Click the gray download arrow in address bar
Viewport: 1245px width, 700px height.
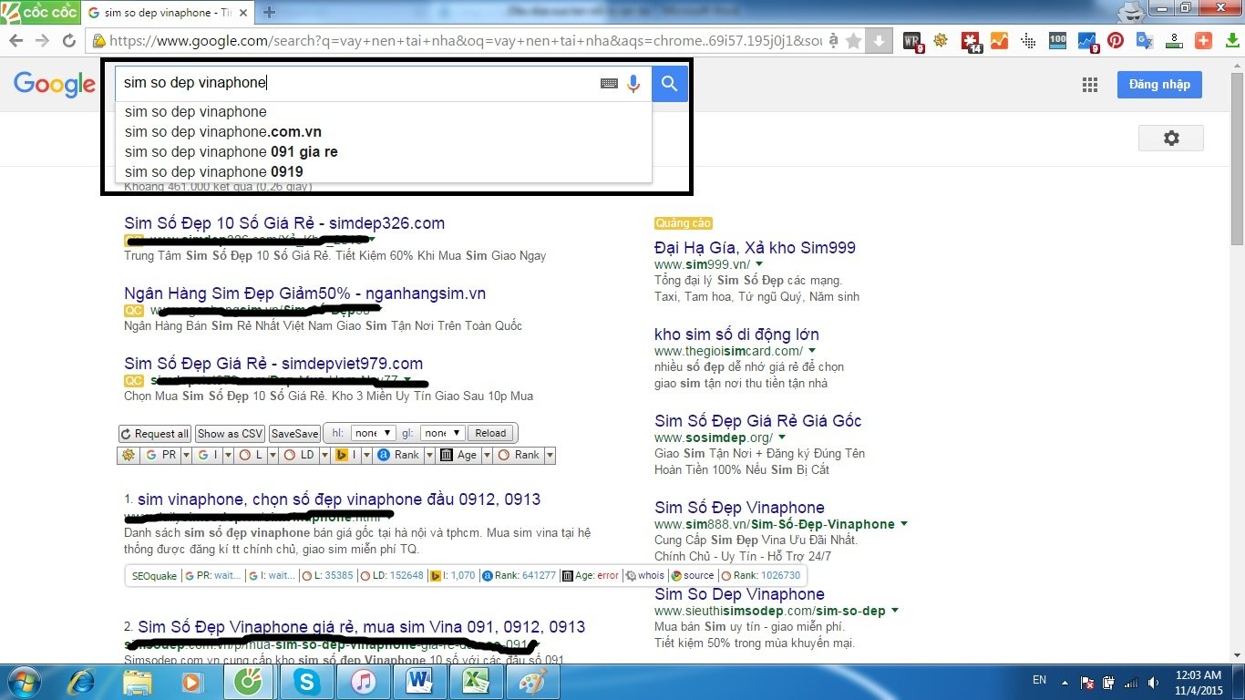point(878,41)
